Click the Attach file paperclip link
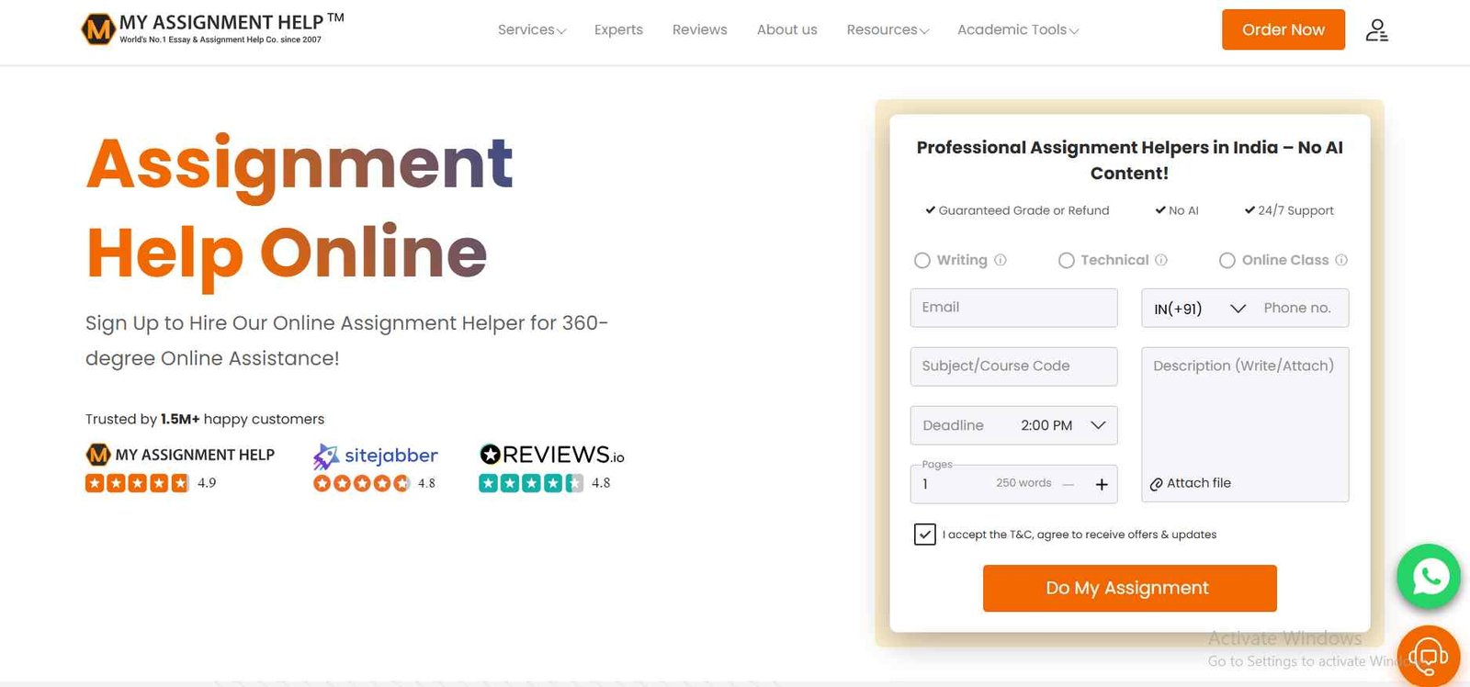 tap(1191, 483)
